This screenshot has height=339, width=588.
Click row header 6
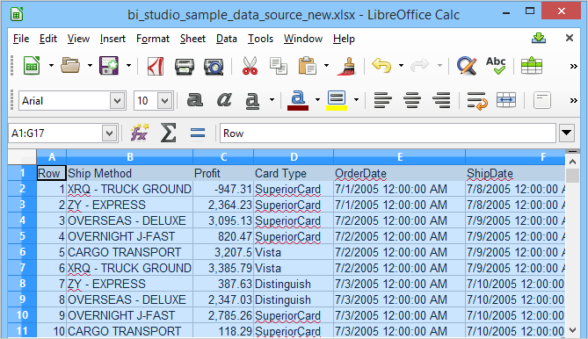[22, 252]
